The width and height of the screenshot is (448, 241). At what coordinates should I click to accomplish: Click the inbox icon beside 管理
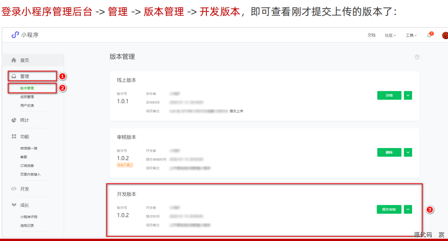point(14,76)
